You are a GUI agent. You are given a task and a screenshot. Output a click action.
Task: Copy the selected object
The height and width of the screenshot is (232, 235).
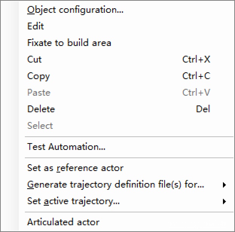38,76
